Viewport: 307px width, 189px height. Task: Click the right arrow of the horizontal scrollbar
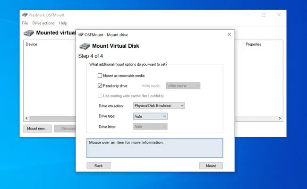click(280, 118)
